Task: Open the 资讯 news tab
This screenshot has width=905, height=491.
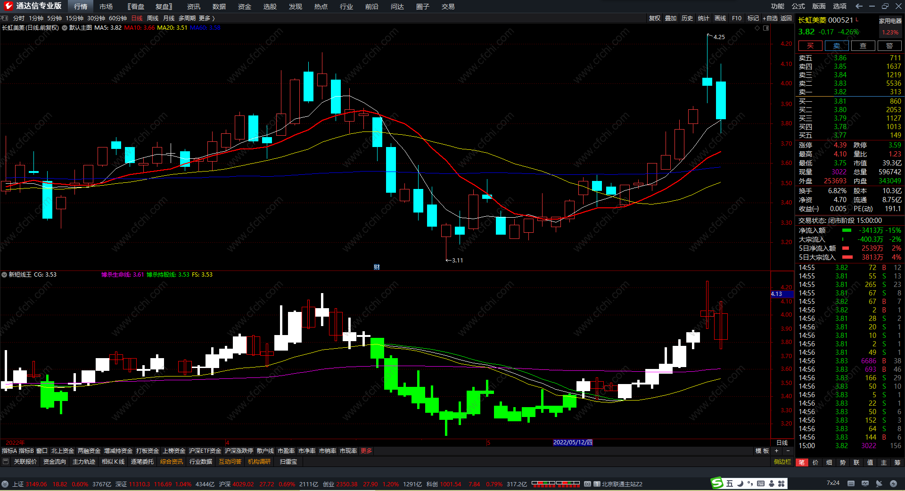Action: 194,6
